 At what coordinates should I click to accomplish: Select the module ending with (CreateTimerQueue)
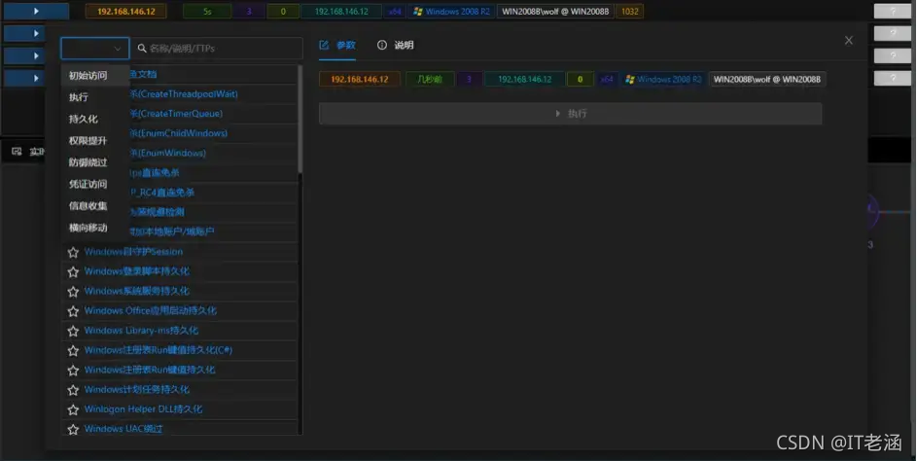[176, 114]
